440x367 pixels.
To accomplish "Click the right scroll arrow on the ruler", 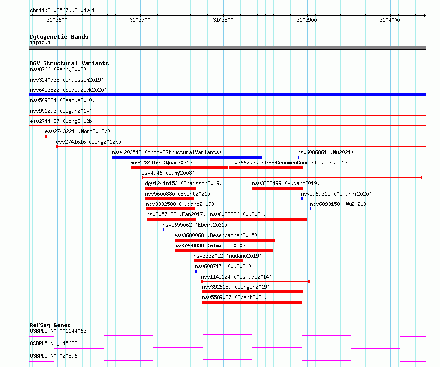I will point(424,15).
